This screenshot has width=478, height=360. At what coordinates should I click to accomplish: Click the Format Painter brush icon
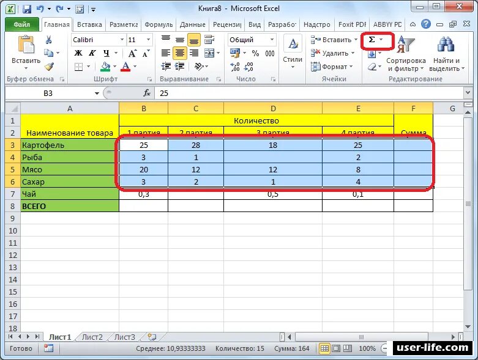point(49,67)
